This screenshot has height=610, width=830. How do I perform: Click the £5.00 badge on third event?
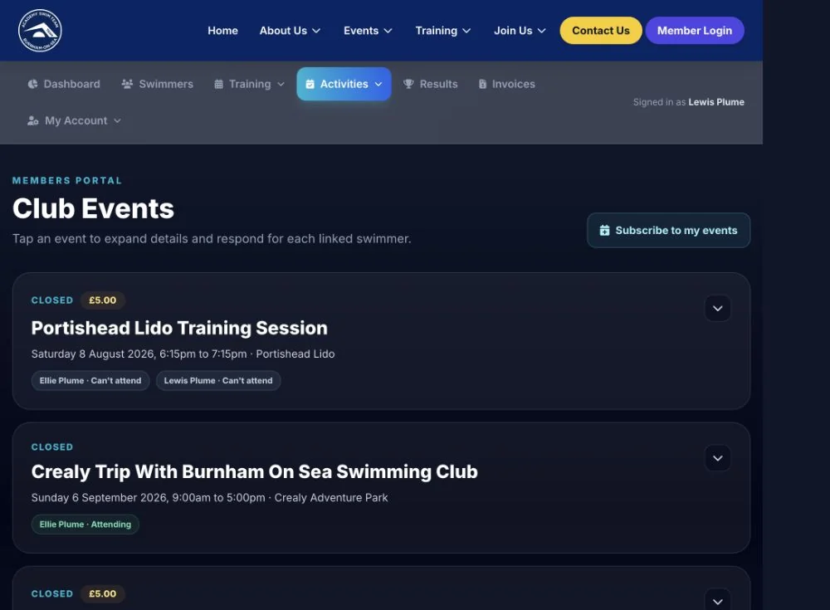103,593
